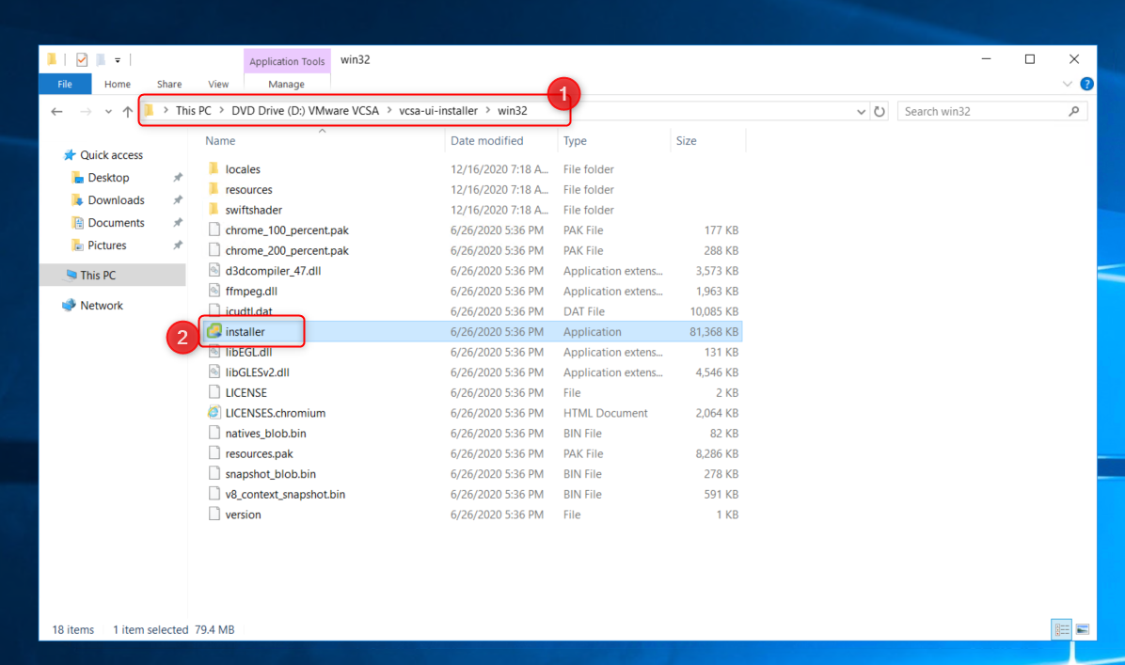Screen dimensions: 1125x665
Task: Click the Search win32 input field
Action: pyautogui.click(x=983, y=111)
